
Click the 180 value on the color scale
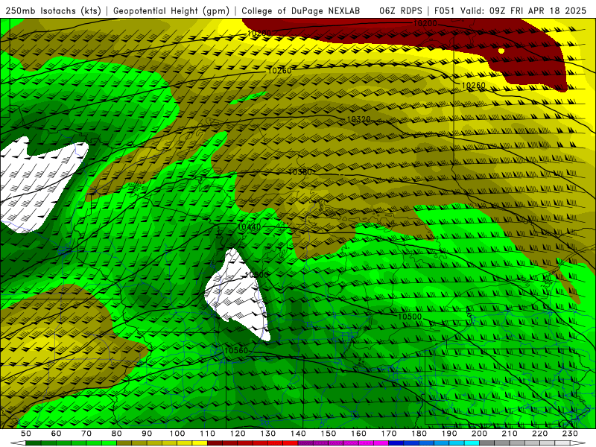pyautogui.click(x=419, y=434)
